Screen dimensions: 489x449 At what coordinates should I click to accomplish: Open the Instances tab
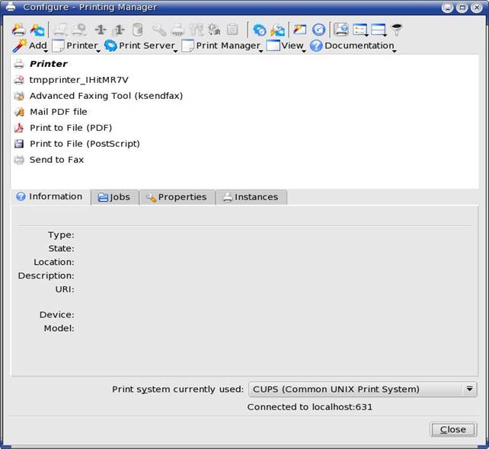pos(251,197)
